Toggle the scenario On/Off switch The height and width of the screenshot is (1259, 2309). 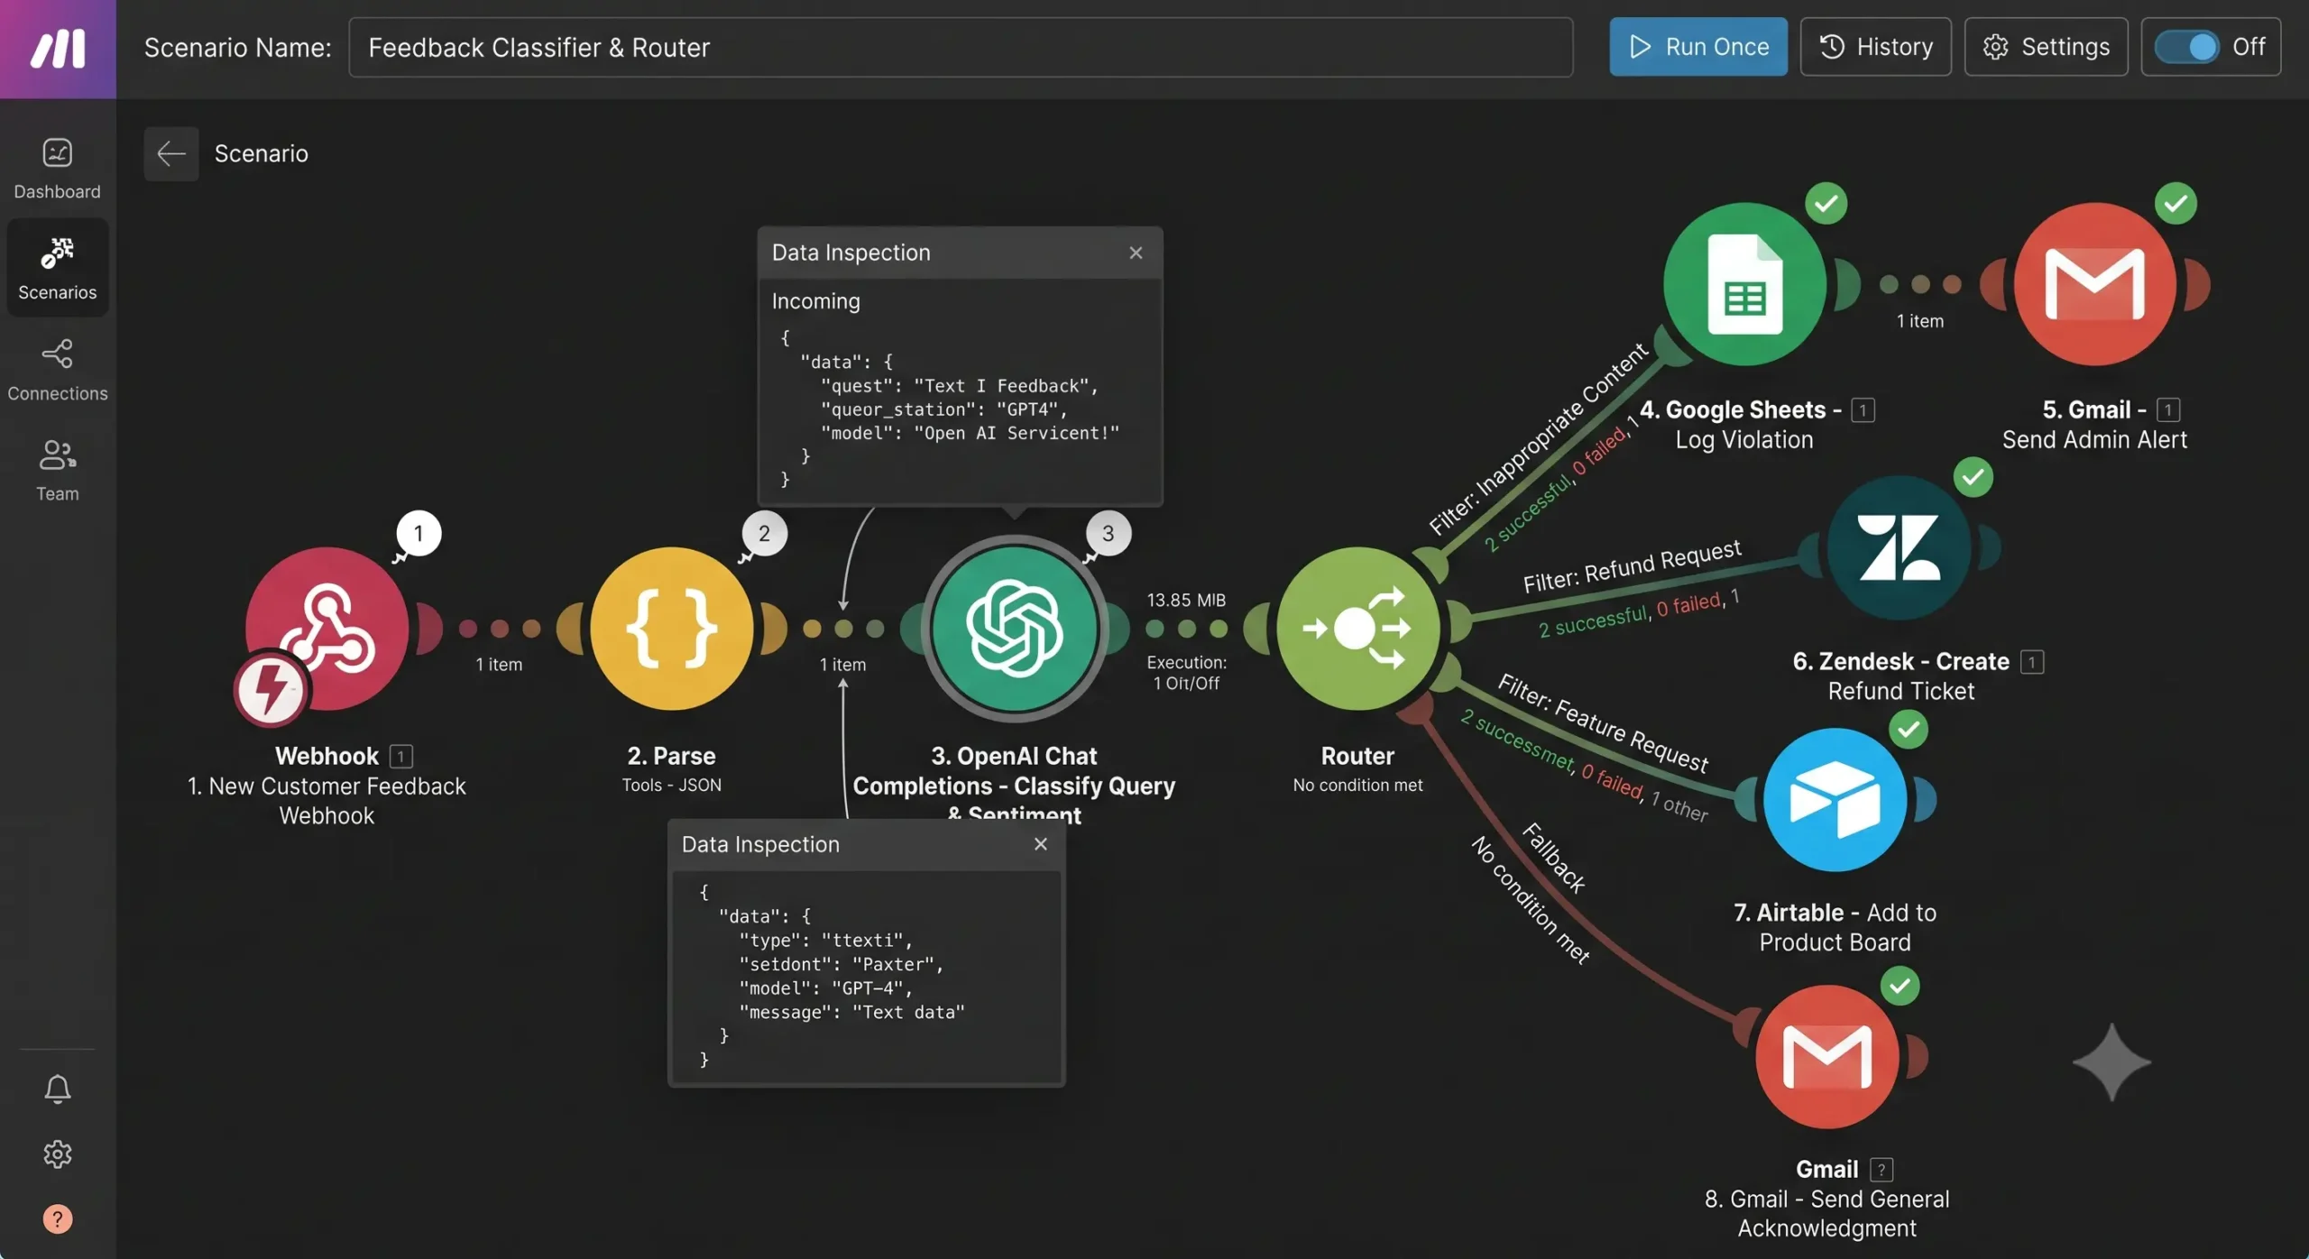[x=2186, y=47]
